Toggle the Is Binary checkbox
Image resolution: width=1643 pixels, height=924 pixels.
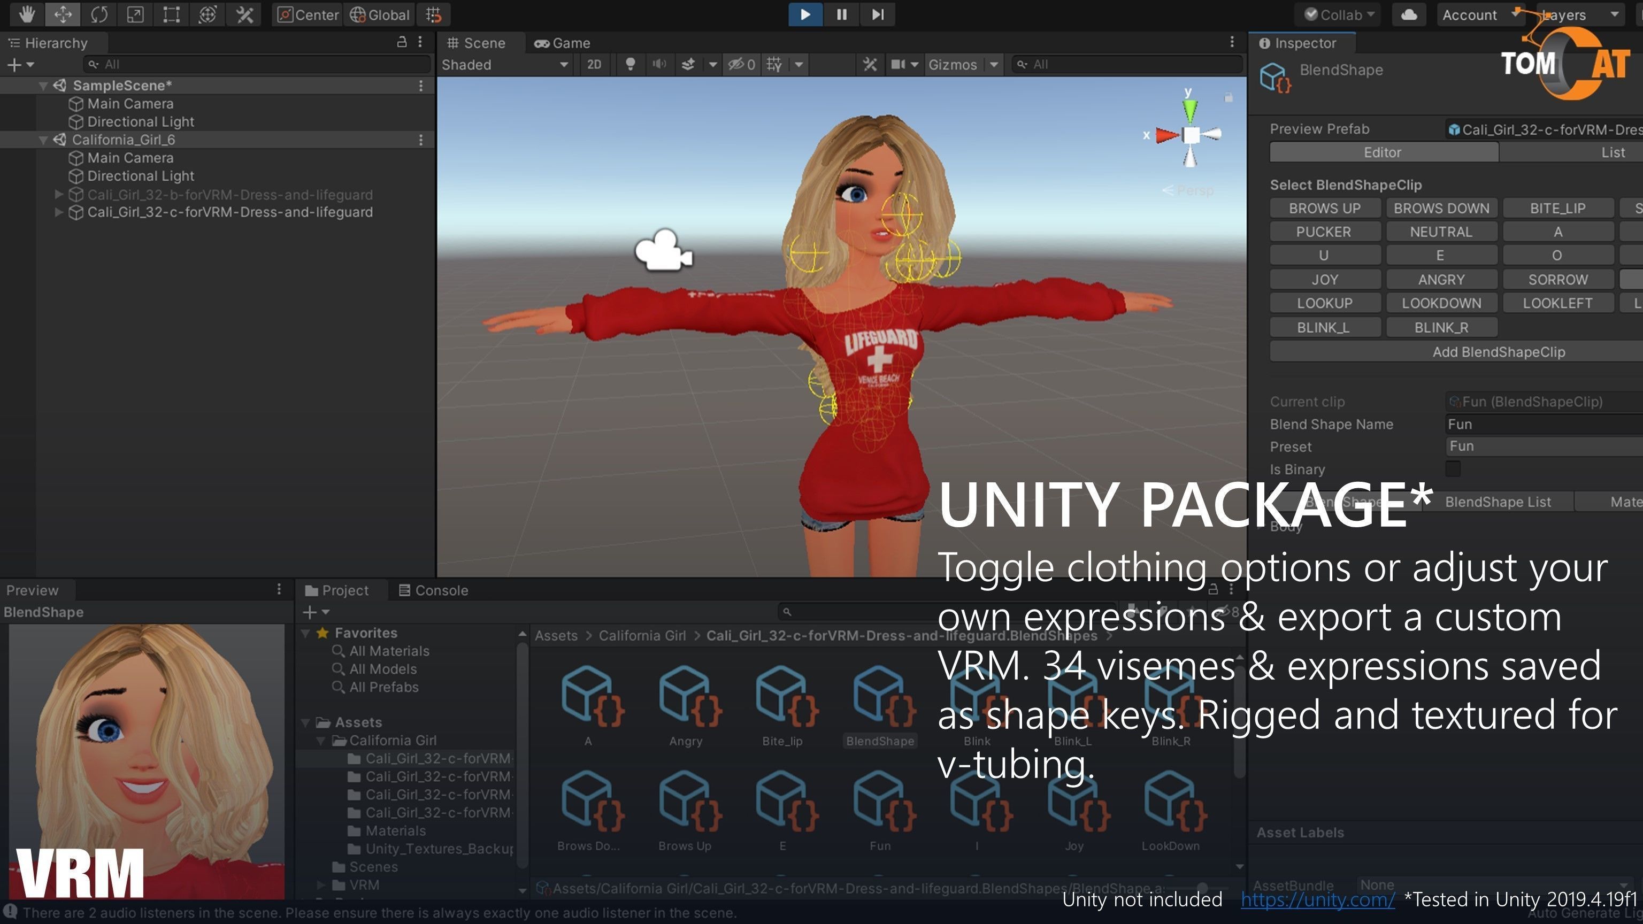tap(1453, 469)
